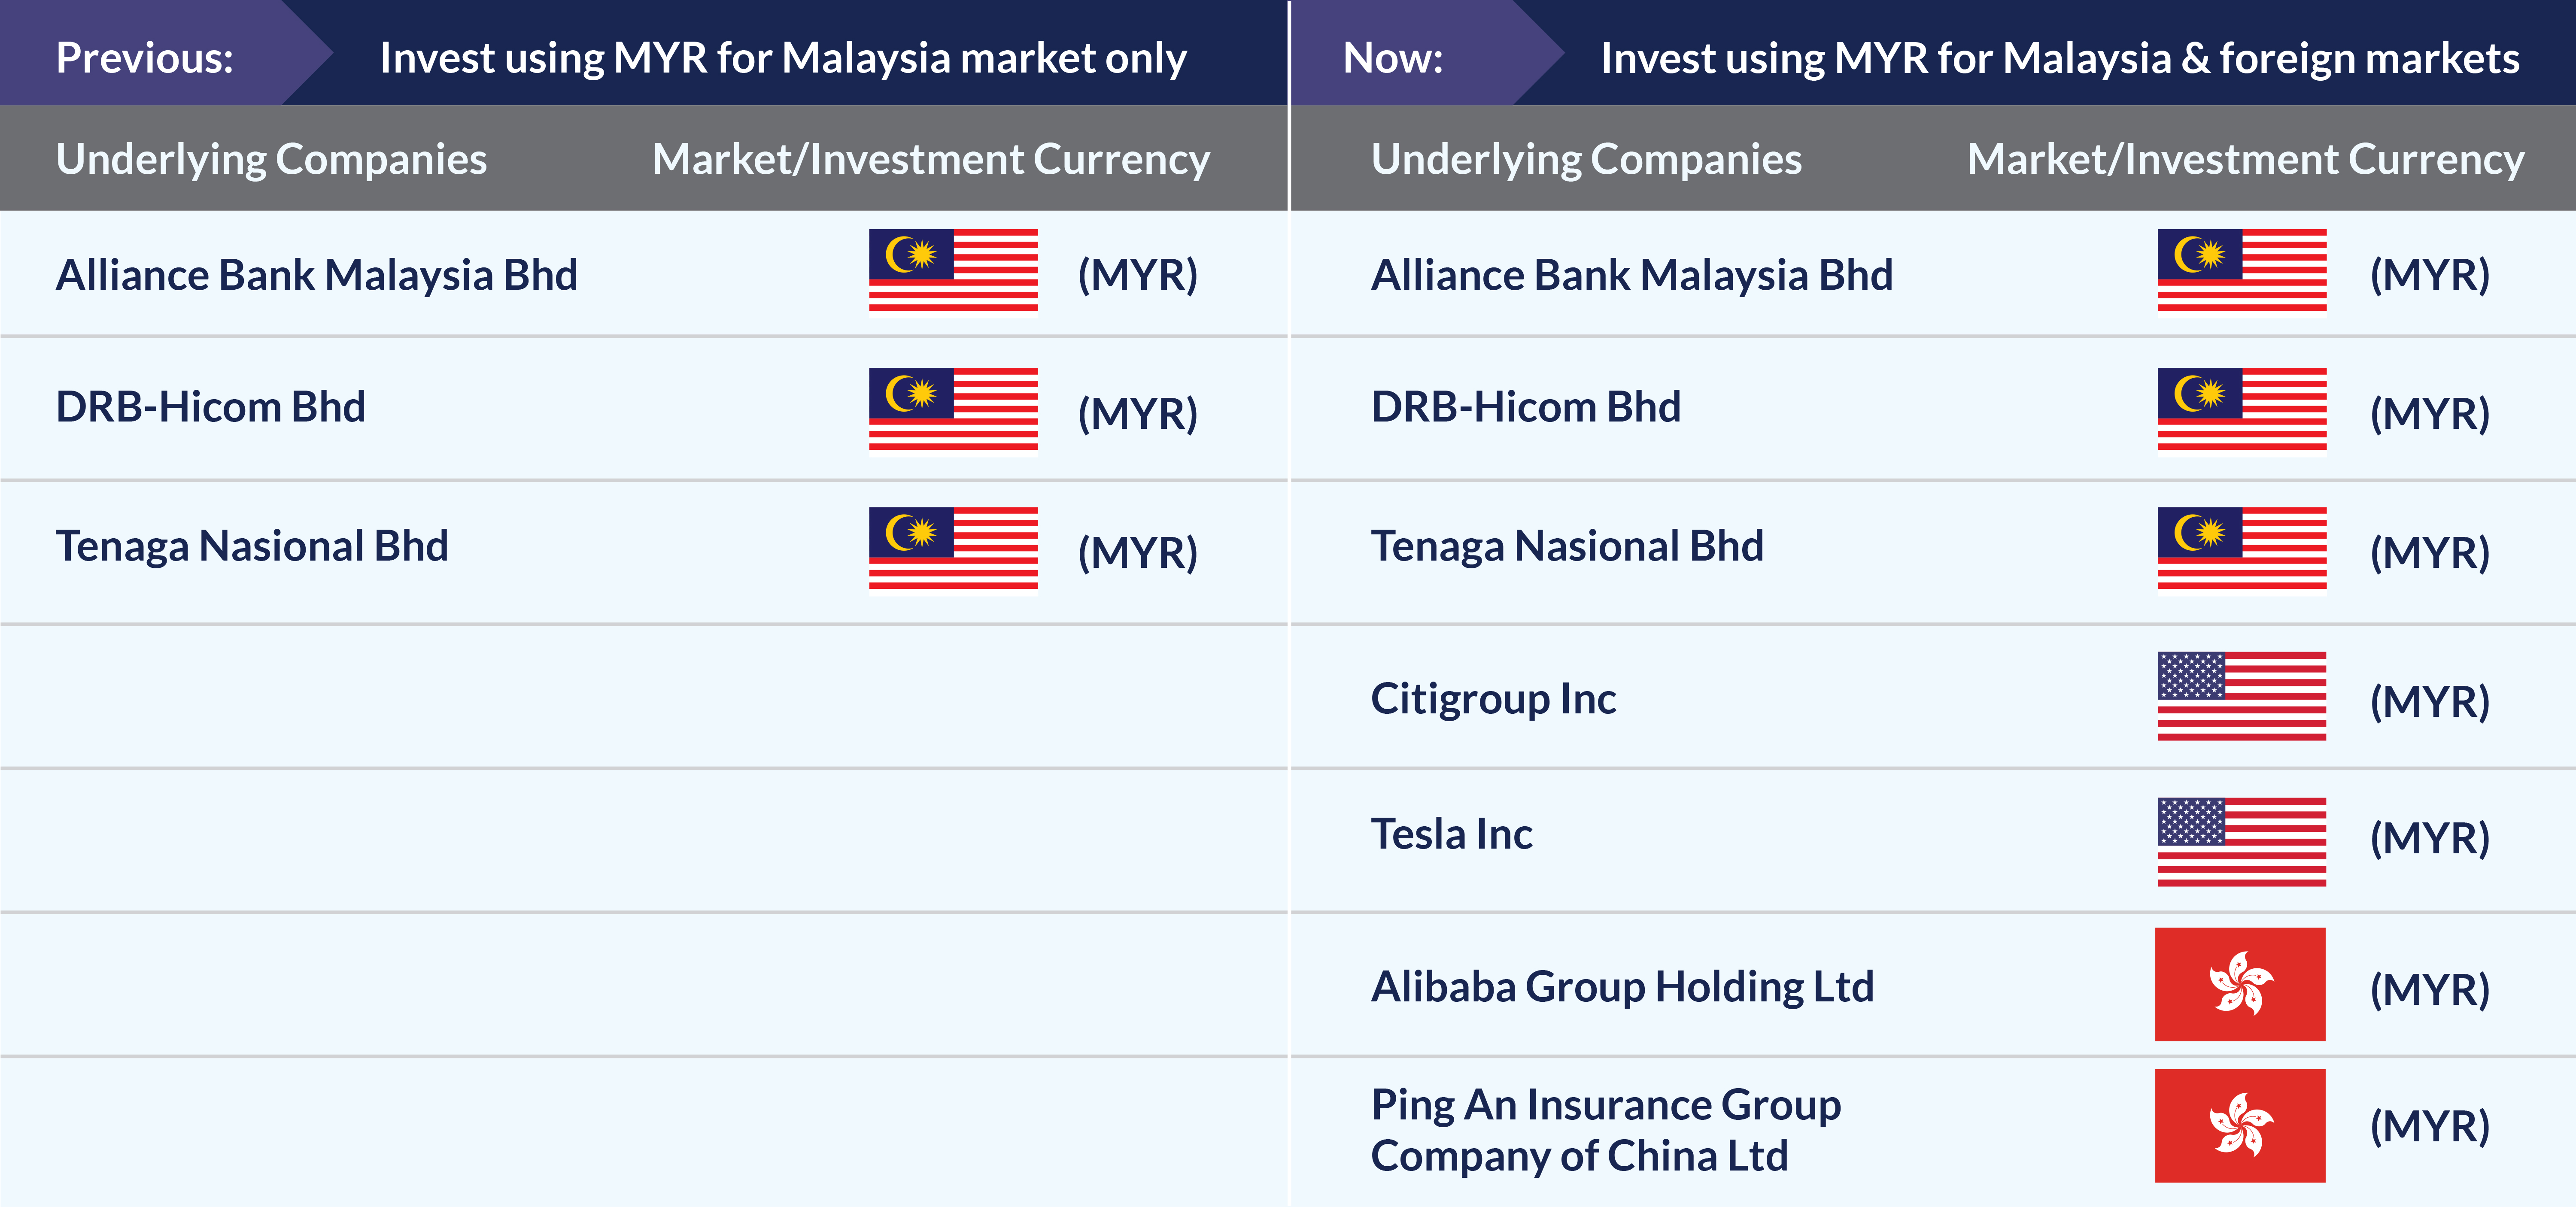Screen dimensions: 2576x1207
Task: Click the left table's "Underlying Companies" column header
Action: 271,159
